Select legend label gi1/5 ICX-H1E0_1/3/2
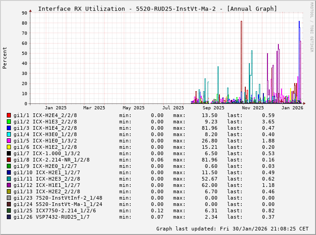The image size is (316, 235). coord(45,141)
